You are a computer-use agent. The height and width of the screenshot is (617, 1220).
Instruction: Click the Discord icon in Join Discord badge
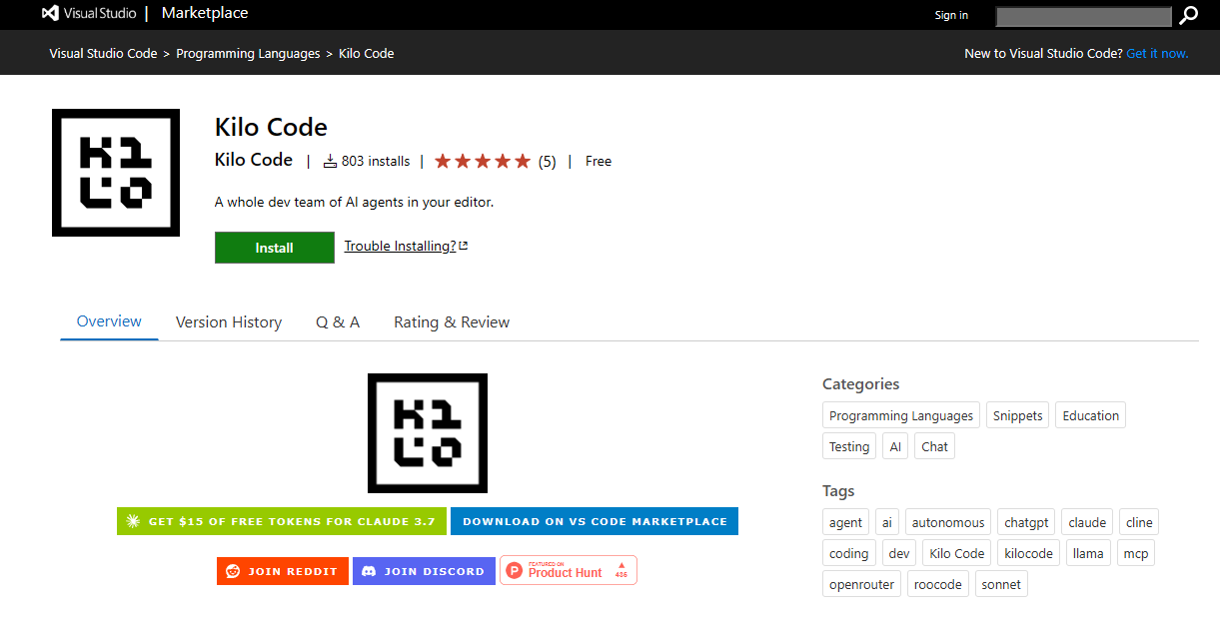(369, 571)
